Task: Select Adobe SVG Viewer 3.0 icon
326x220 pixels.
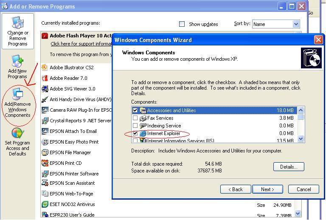Action: pos(45,89)
